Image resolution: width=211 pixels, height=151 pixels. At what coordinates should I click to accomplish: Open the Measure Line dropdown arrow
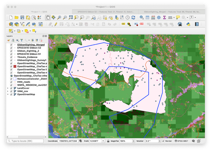(174, 17)
